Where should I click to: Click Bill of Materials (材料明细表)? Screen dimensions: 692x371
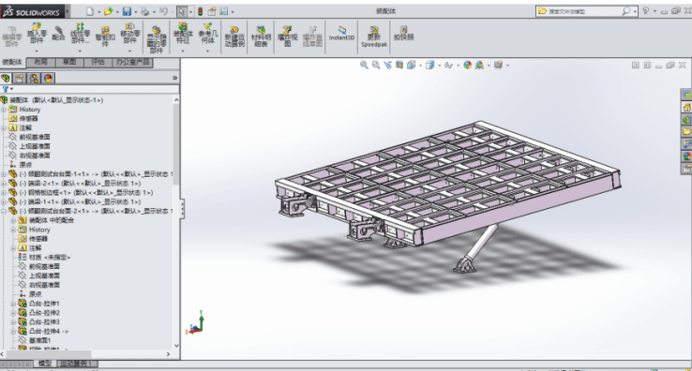(x=261, y=37)
